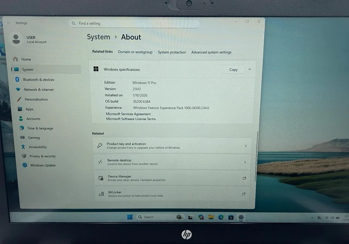Maximize the Settings window
The height and width of the screenshot is (244, 349).
[247, 22]
